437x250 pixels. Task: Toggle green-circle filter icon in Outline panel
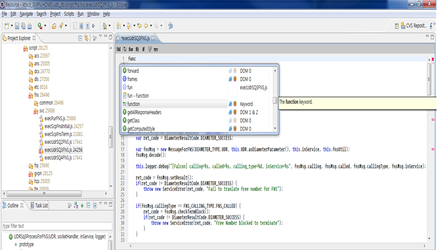coord(82,206)
